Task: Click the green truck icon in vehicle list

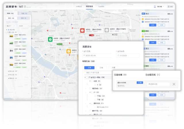Action: [11, 43]
